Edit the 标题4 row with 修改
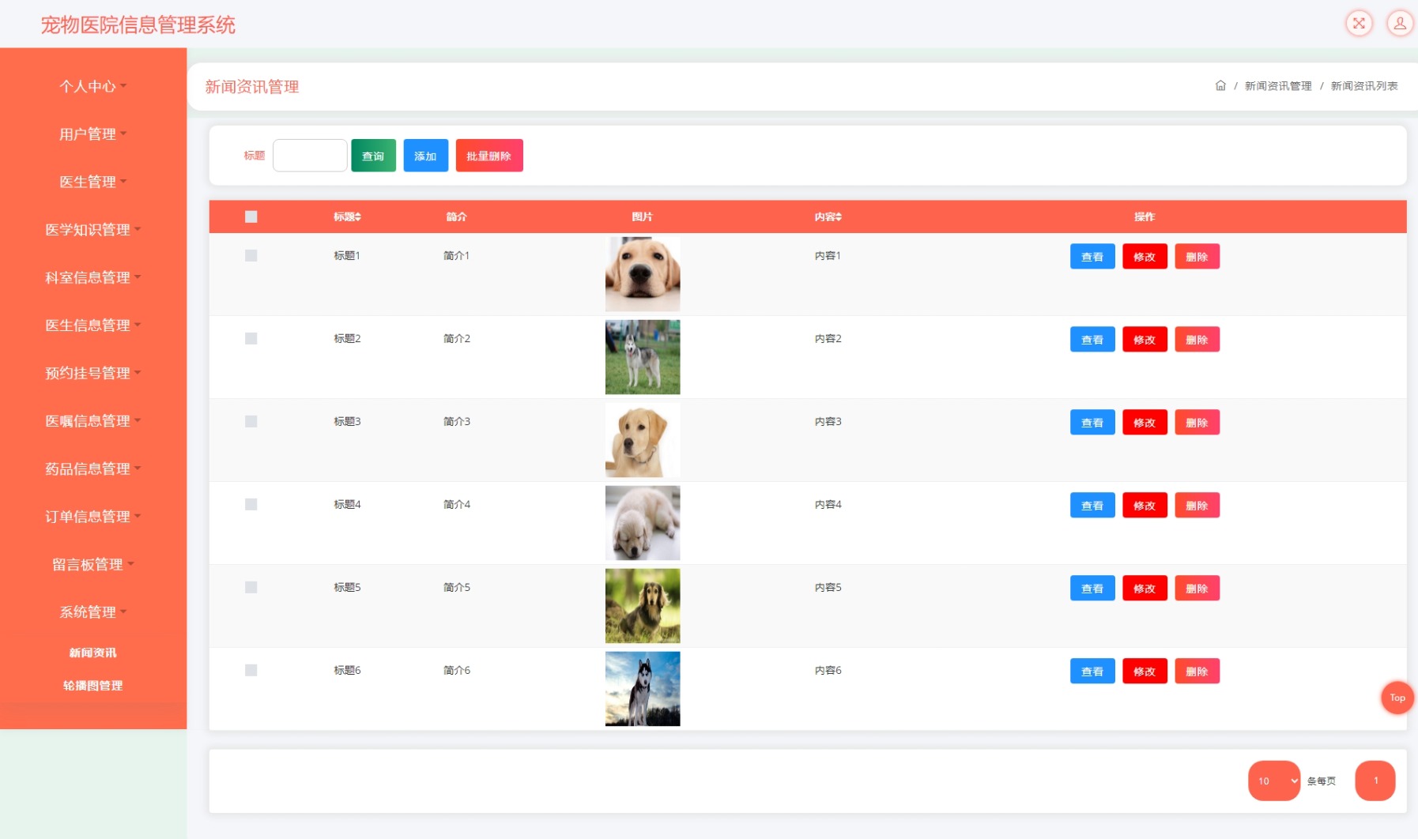 1145,506
